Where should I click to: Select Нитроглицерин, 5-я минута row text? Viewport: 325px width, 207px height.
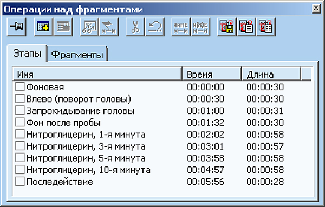click(86, 158)
